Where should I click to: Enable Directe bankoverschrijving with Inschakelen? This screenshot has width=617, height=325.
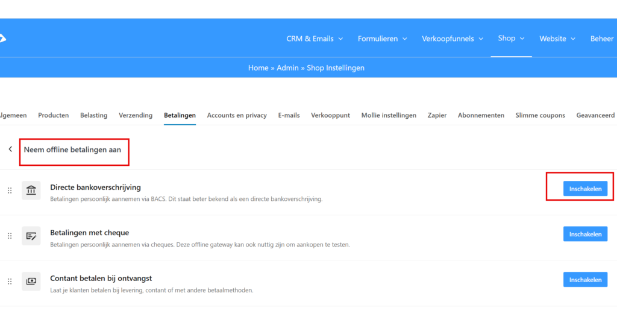click(x=585, y=189)
